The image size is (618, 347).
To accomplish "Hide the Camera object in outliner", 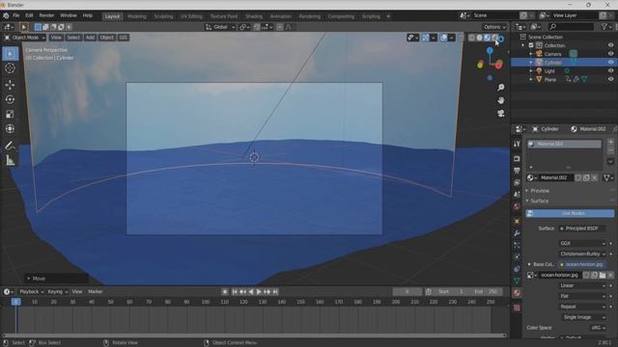I will click(x=610, y=54).
